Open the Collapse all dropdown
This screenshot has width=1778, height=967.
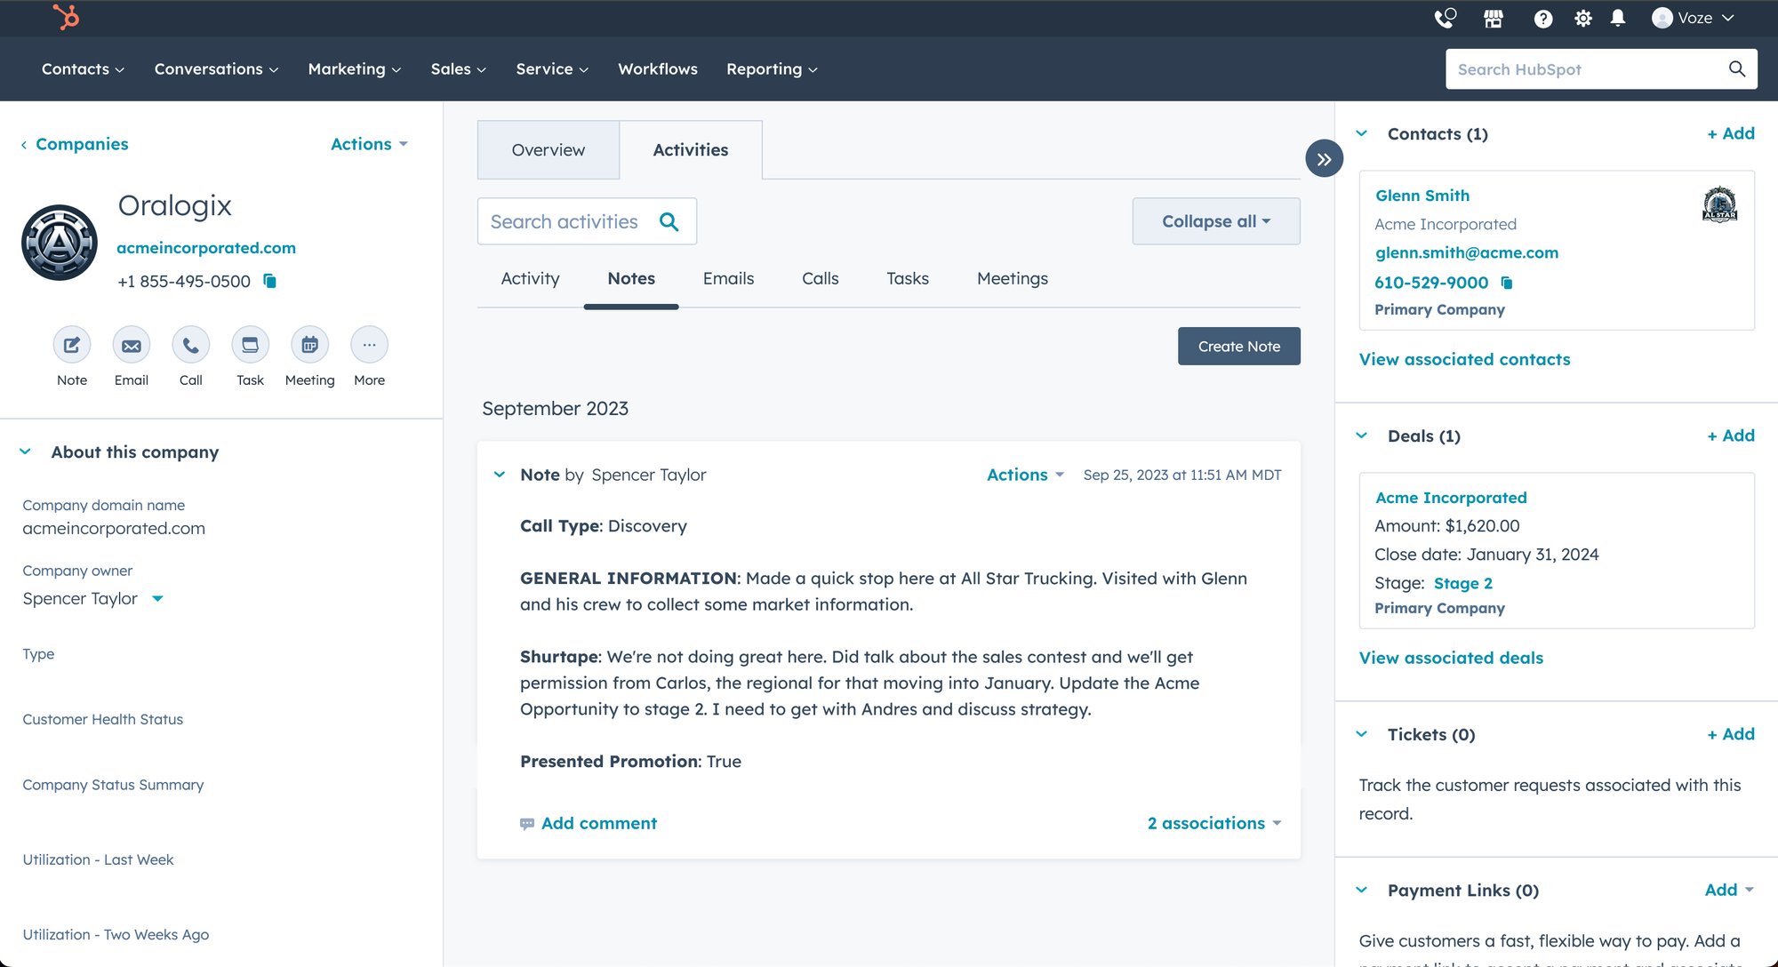[1216, 221]
